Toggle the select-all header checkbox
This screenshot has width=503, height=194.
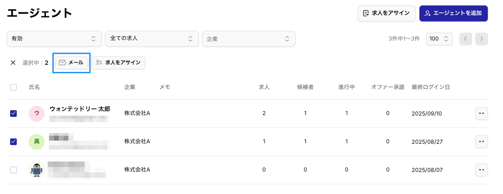[x=14, y=87]
